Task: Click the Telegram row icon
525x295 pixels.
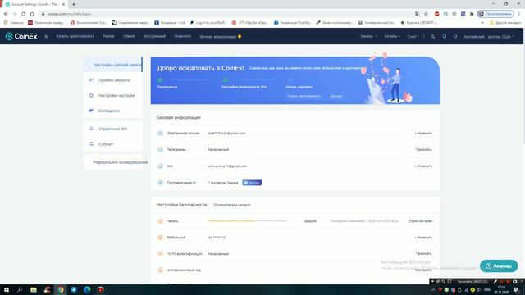Action: (161, 149)
